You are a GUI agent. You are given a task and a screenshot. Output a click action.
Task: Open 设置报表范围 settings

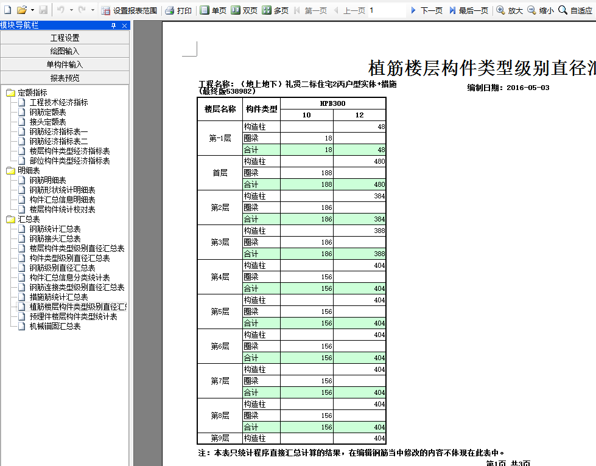pos(129,10)
